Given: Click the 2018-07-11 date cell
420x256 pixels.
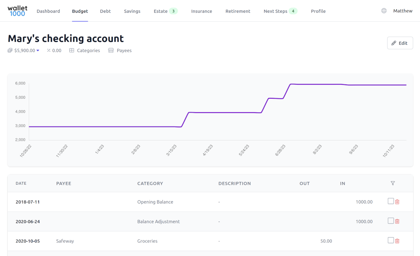Looking at the screenshot, I should pos(27,202).
